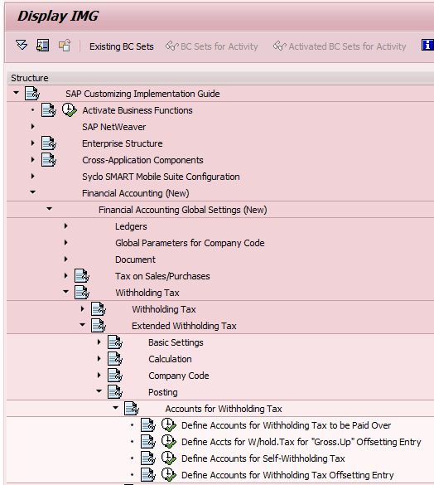Collapse the Posting node

[99, 391]
